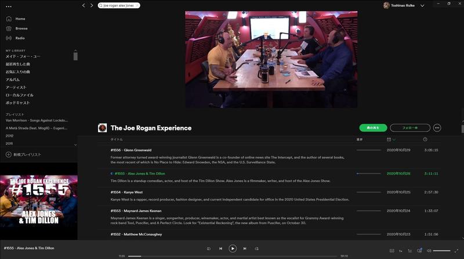Screen dimensions: 464x259
Task: Click the sidebar scroll-down arrow
Action: tap(75, 145)
